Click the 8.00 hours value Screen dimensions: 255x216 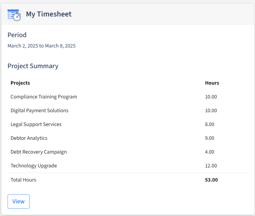click(210, 124)
